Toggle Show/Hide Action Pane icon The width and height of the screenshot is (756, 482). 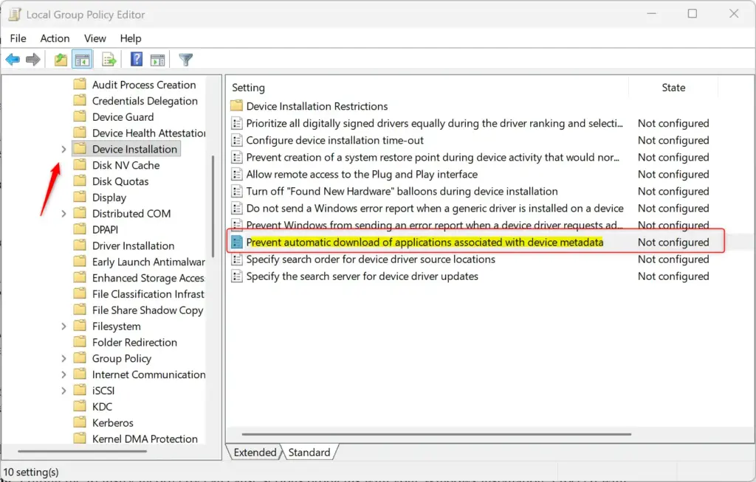click(x=158, y=60)
